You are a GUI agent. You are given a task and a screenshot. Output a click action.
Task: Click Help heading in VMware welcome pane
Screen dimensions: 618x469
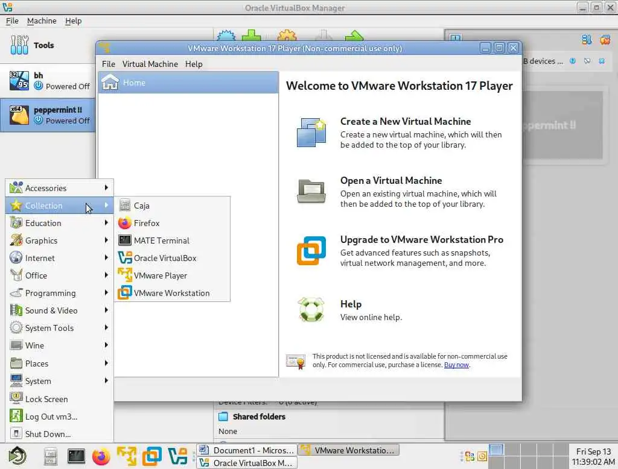(351, 304)
